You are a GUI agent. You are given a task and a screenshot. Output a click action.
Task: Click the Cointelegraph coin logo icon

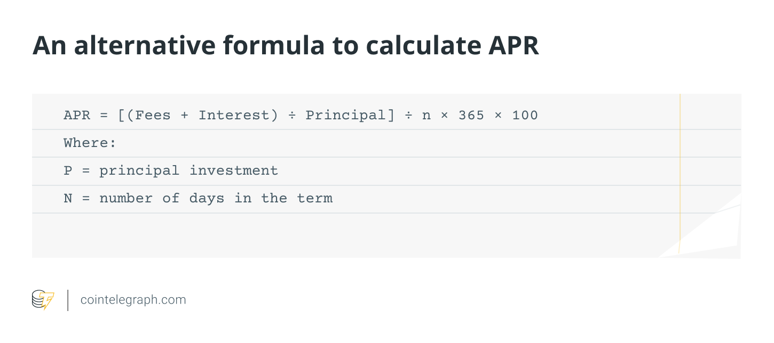click(43, 300)
